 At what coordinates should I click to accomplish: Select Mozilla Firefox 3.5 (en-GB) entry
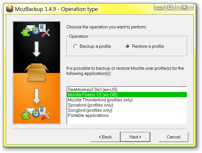pos(127,95)
